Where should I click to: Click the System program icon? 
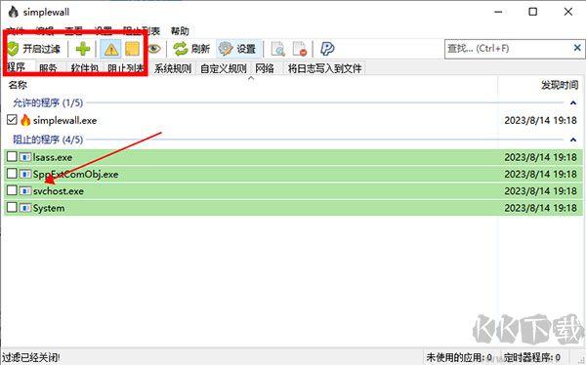[25, 208]
